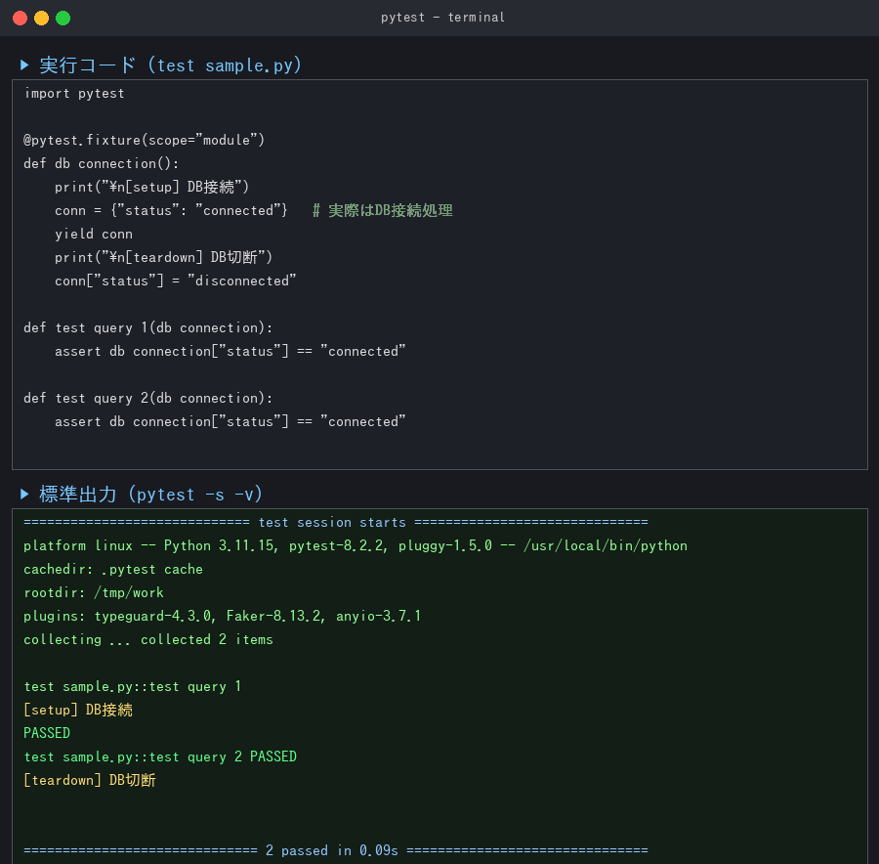Click the @pytest.fixture decorator line
Screen dimensions: 879x864
[x=145, y=140]
